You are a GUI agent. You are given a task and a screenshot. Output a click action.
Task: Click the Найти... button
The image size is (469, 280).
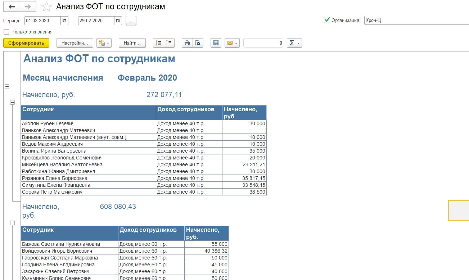coord(132,43)
